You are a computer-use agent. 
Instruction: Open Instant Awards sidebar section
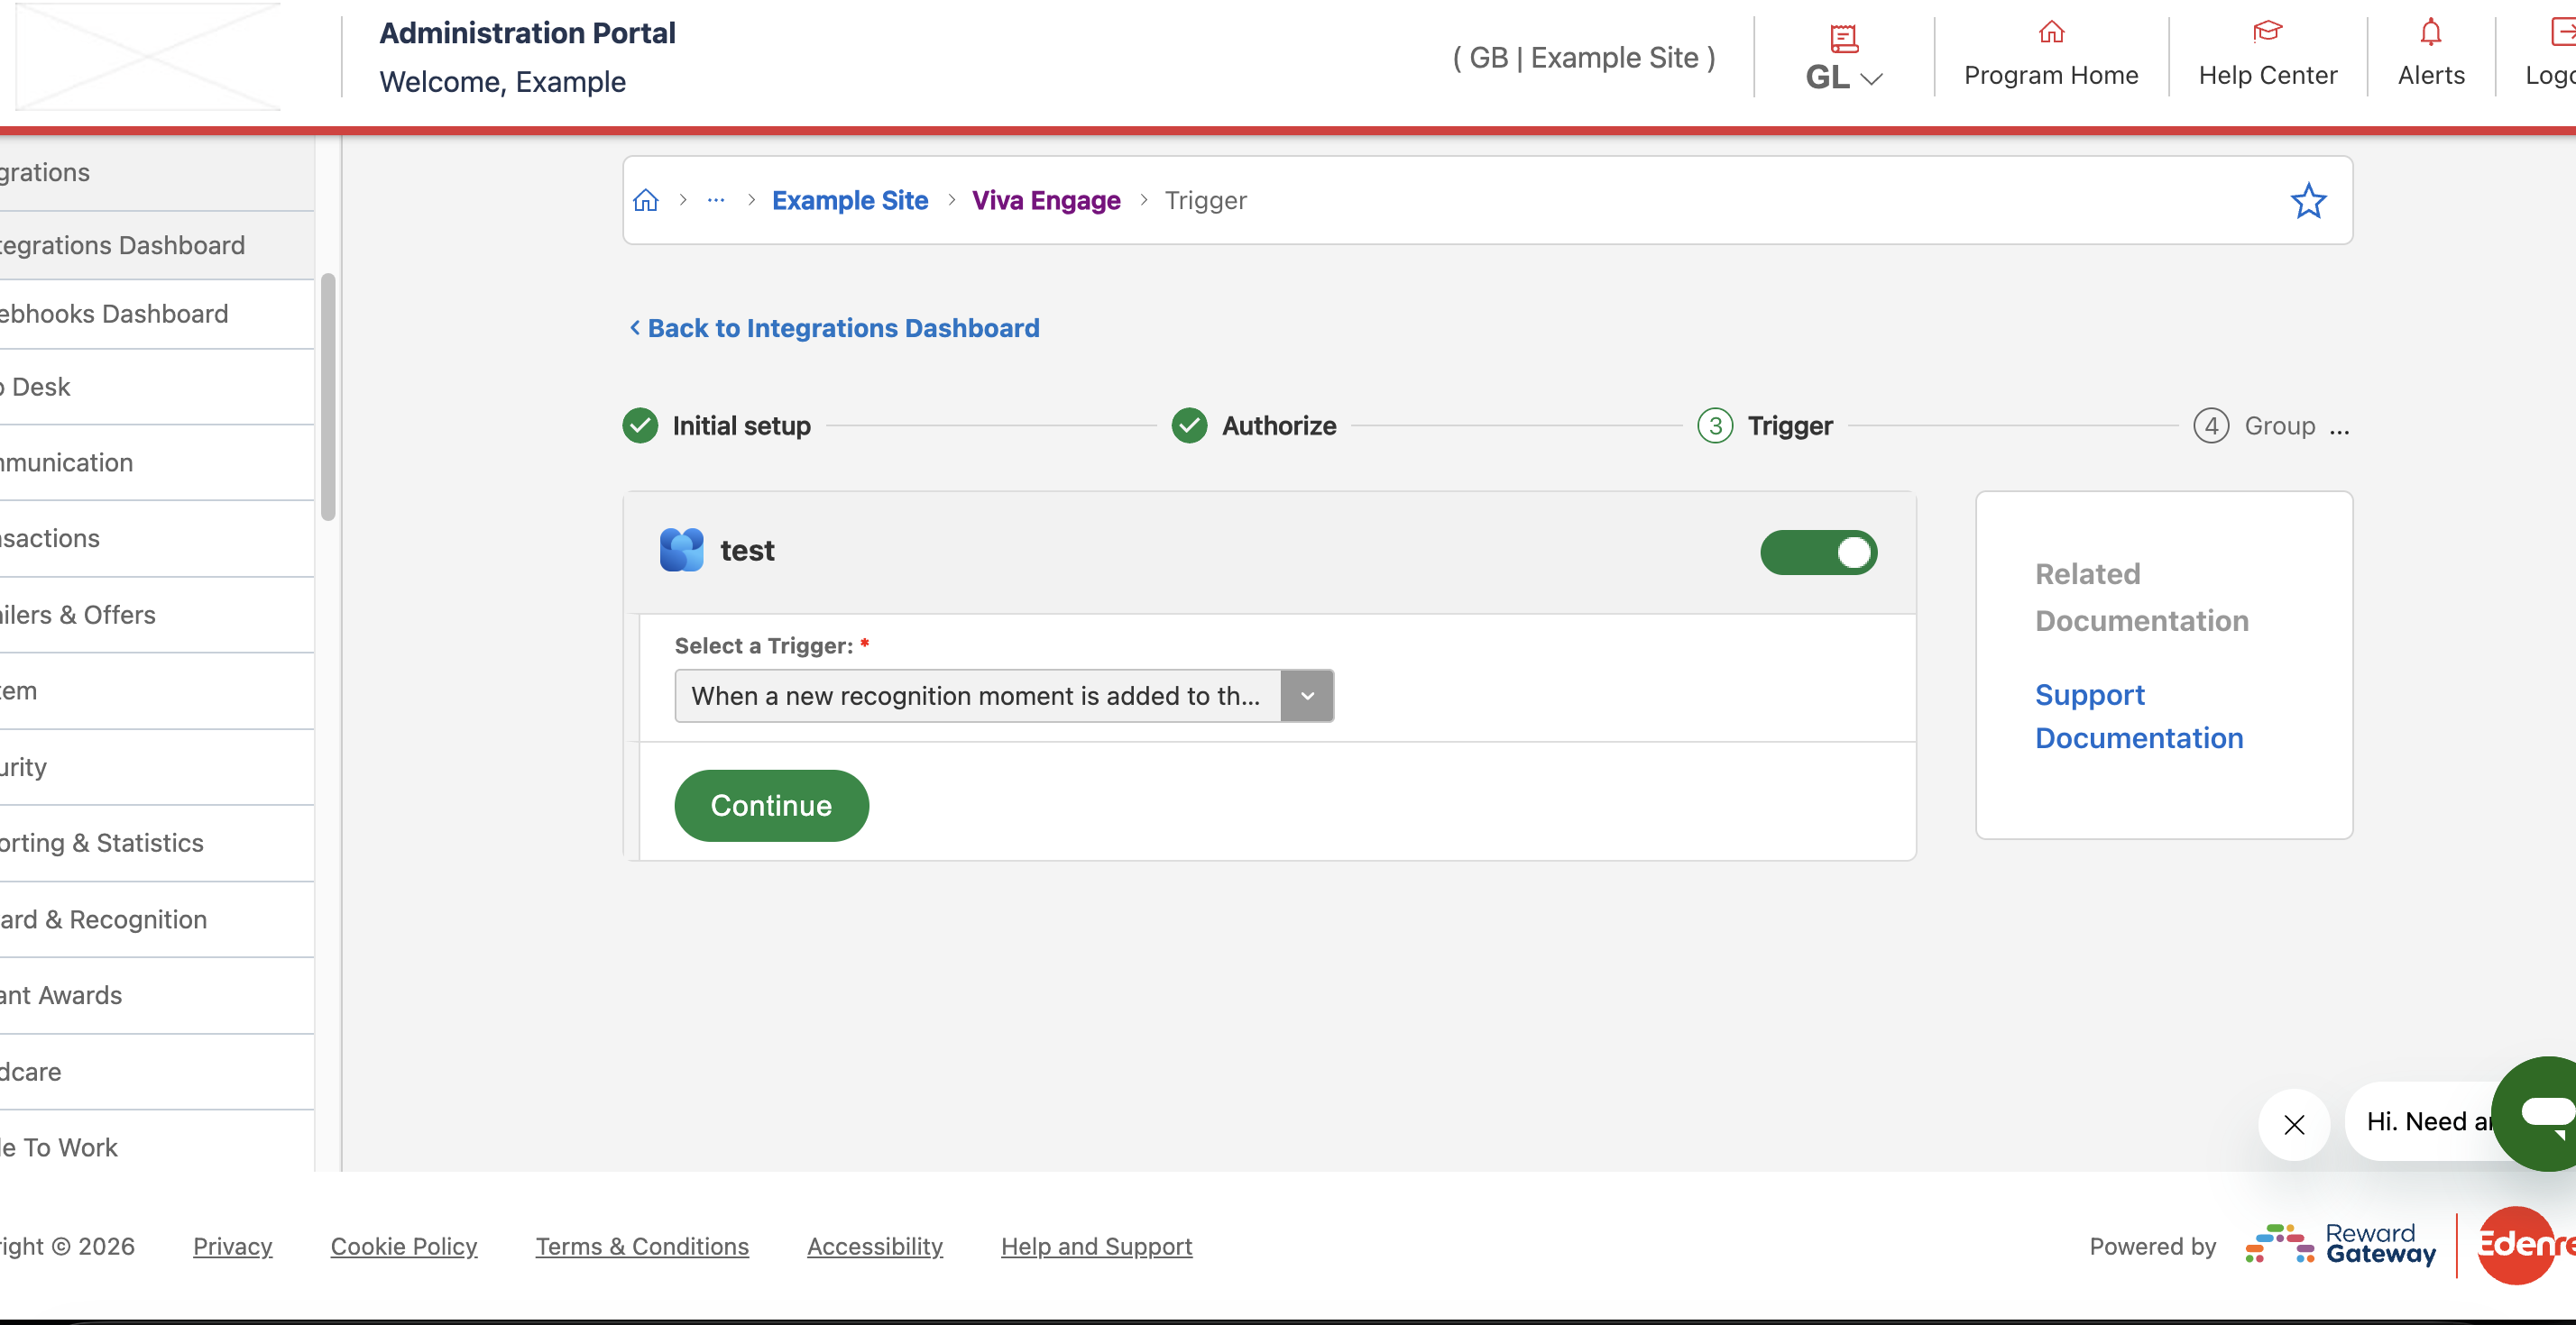click(157, 995)
